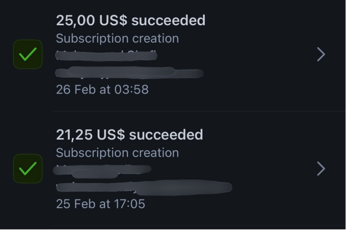Open details via the 25,00 US$ row chevron
This screenshot has height=230, width=346.
click(x=321, y=54)
